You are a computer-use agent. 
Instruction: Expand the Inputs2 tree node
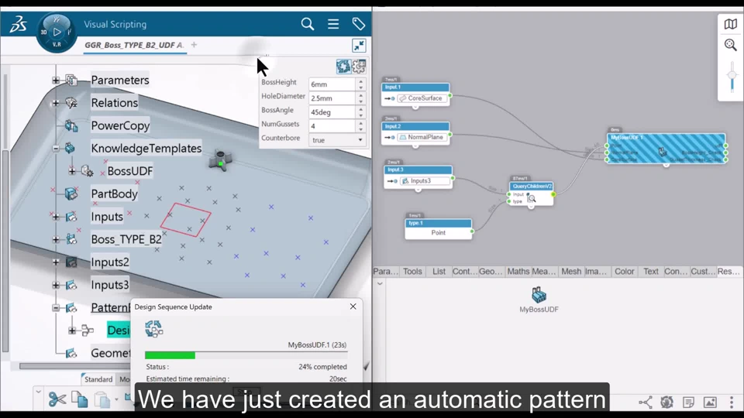click(x=56, y=262)
